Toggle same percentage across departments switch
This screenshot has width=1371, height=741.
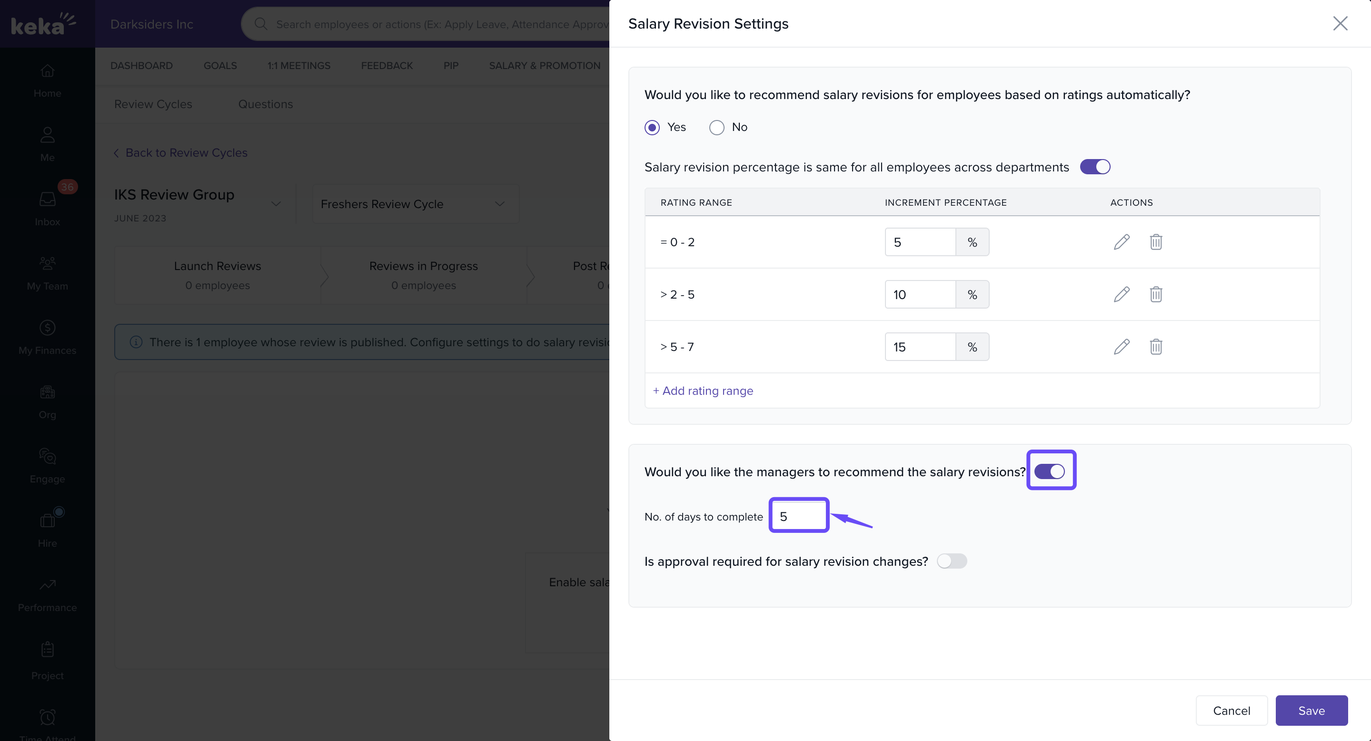point(1094,167)
